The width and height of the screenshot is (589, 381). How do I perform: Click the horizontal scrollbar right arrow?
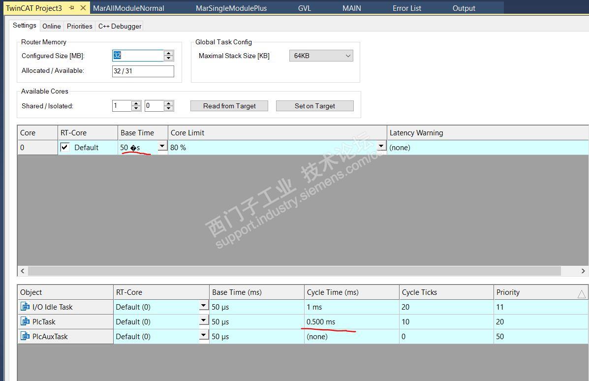(583, 271)
